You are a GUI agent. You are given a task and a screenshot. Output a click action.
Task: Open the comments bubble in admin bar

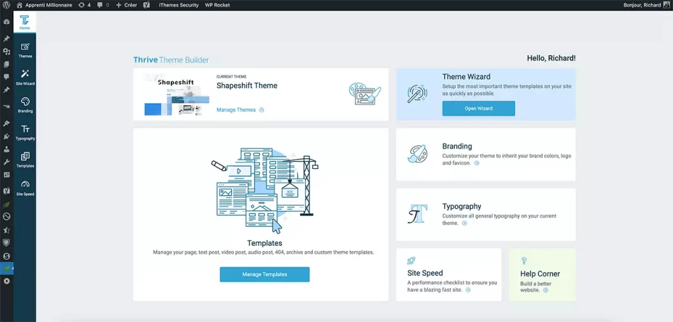103,5
